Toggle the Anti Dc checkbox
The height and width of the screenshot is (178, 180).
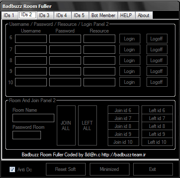tap(12, 169)
